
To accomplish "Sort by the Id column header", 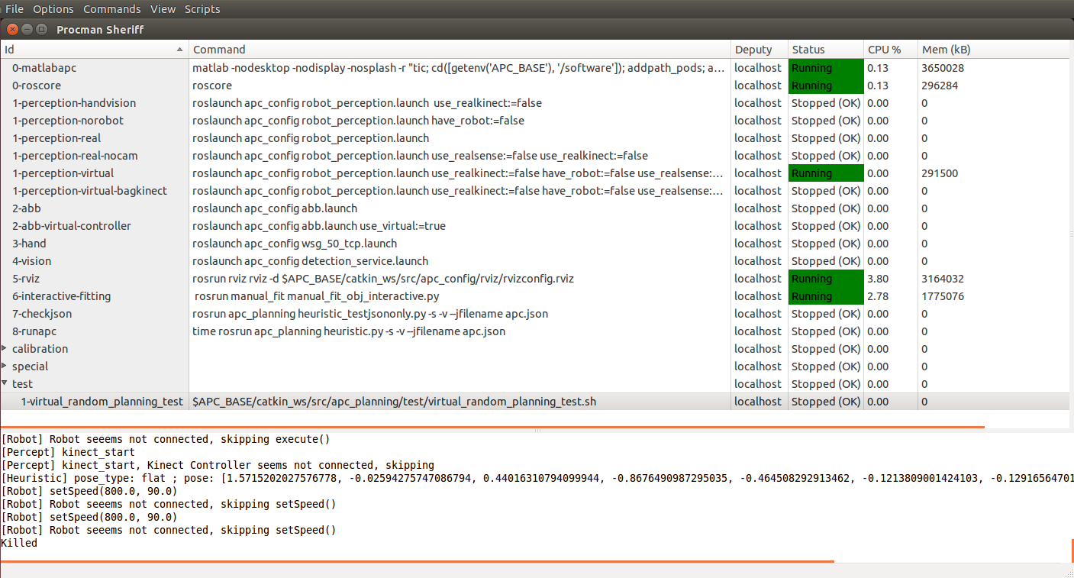I will (93, 50).
